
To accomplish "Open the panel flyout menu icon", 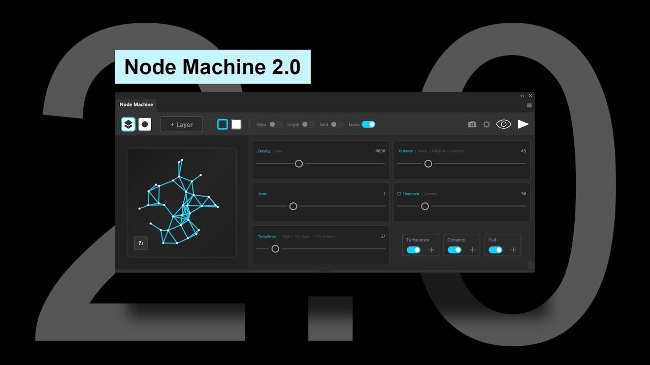I will click(x=530, y=105).
